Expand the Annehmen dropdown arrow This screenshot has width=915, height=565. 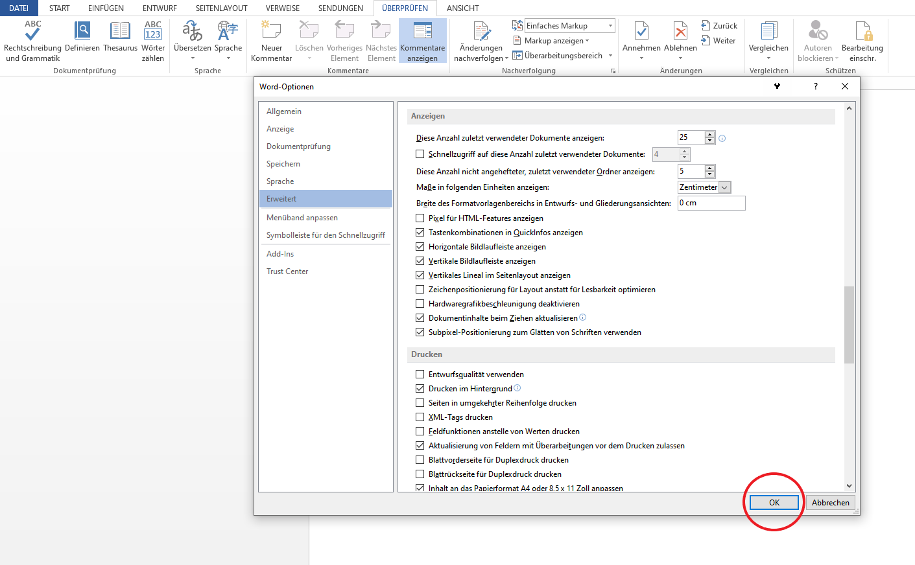click(641, 58)
